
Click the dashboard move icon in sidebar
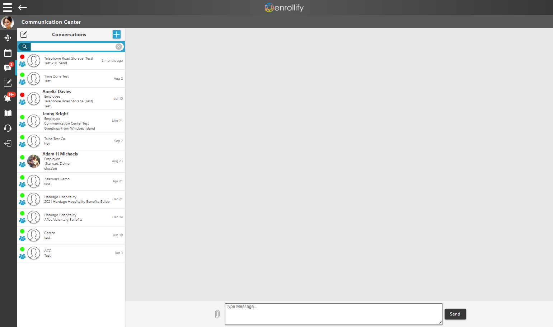point(8,38)
